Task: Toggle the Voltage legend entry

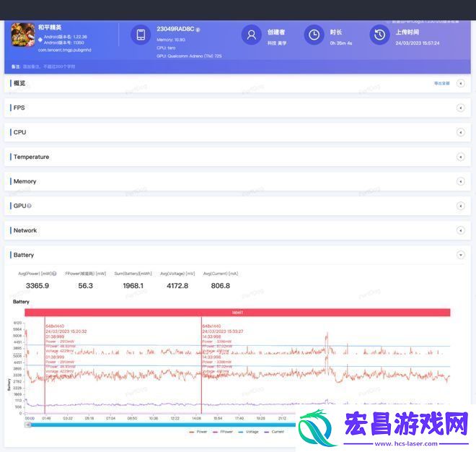Action: coord(249,432)
